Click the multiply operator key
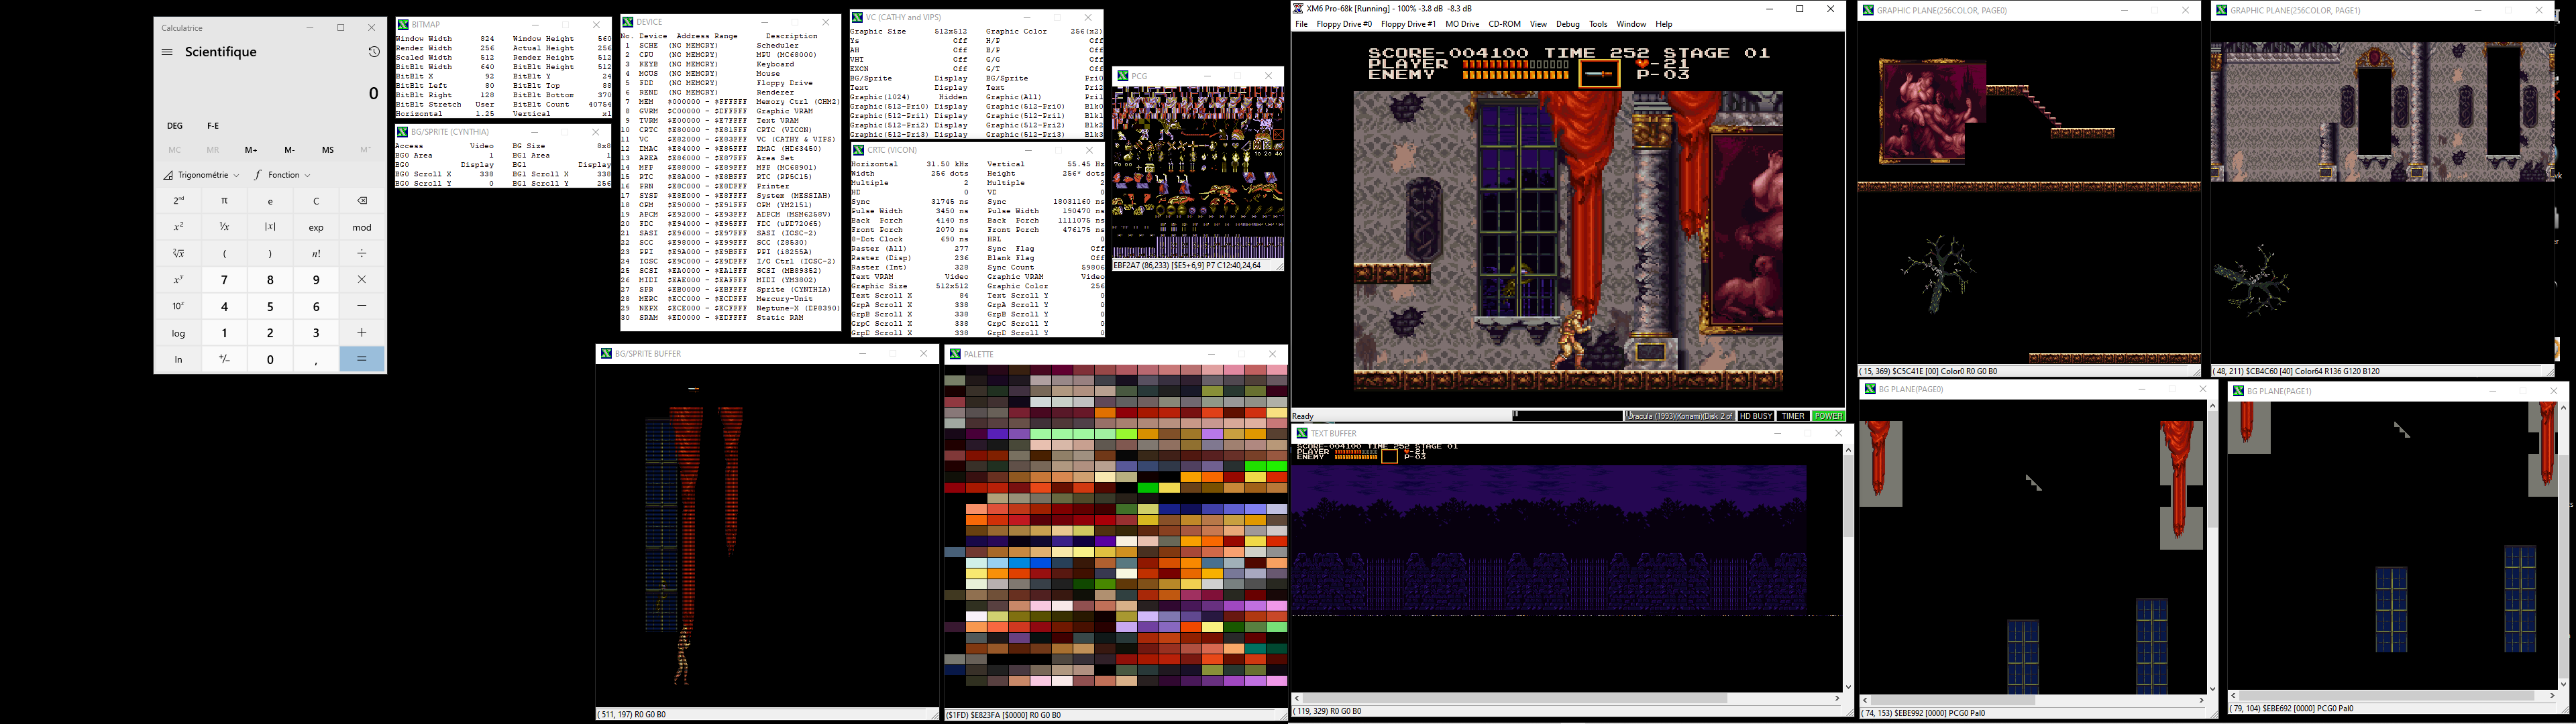 point(362,280)
